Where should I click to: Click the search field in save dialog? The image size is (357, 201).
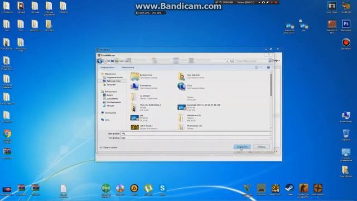253,61
